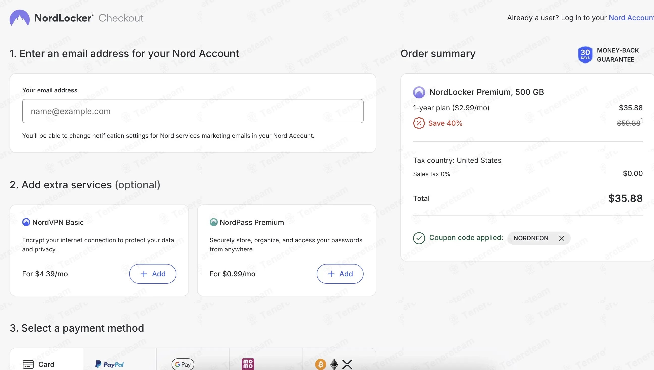The height and width of the screenshot is (370, 654).
Task: Click the NordVPN 'Encrypt your internet connection' description
Action: [98, 245]
